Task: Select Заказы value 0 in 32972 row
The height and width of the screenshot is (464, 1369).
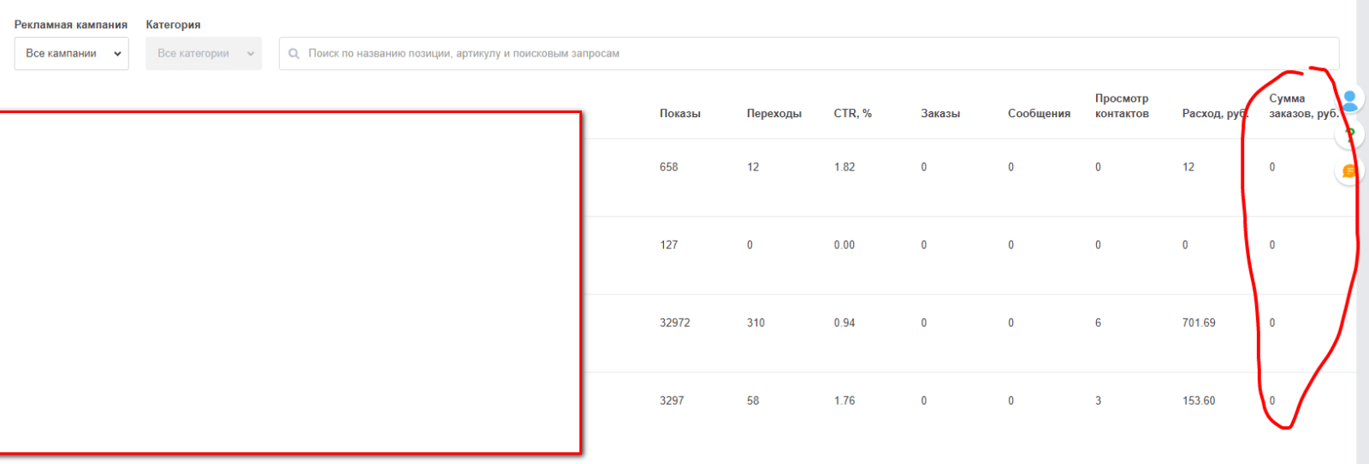Action: [x=924, y=323]
